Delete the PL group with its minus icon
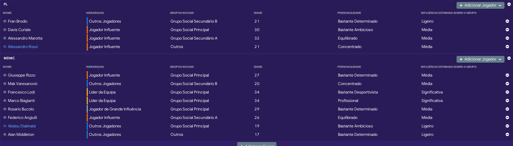 (509, 4)
